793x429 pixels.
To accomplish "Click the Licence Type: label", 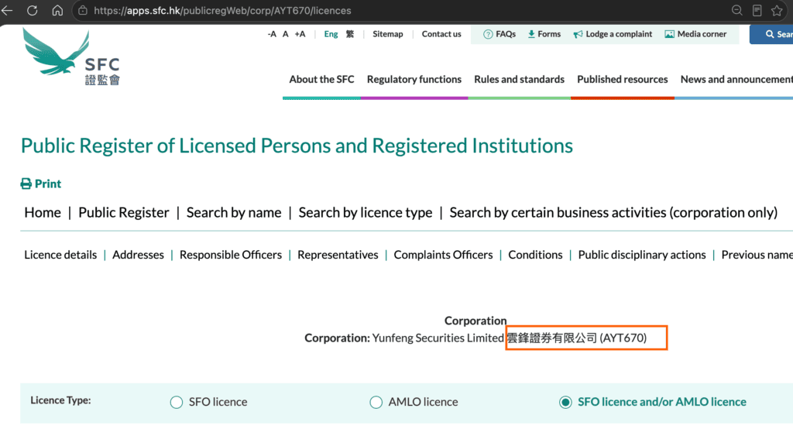I will coord(60,400).
